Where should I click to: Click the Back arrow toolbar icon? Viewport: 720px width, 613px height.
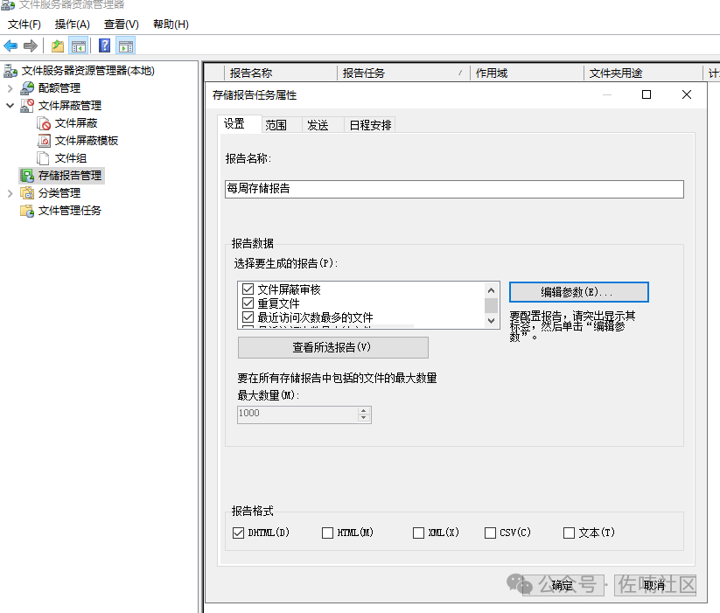pos(10,45)
